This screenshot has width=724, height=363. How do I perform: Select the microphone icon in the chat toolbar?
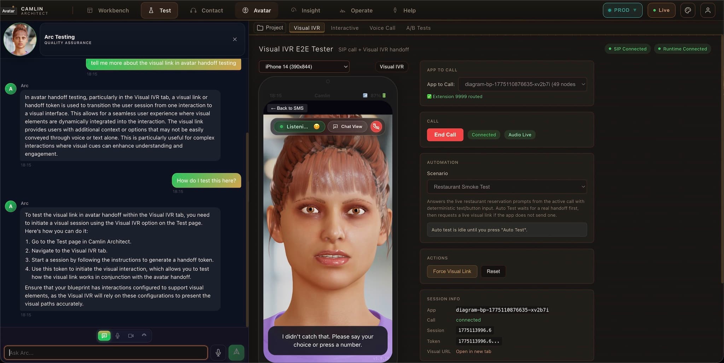[x=117, y=335]
